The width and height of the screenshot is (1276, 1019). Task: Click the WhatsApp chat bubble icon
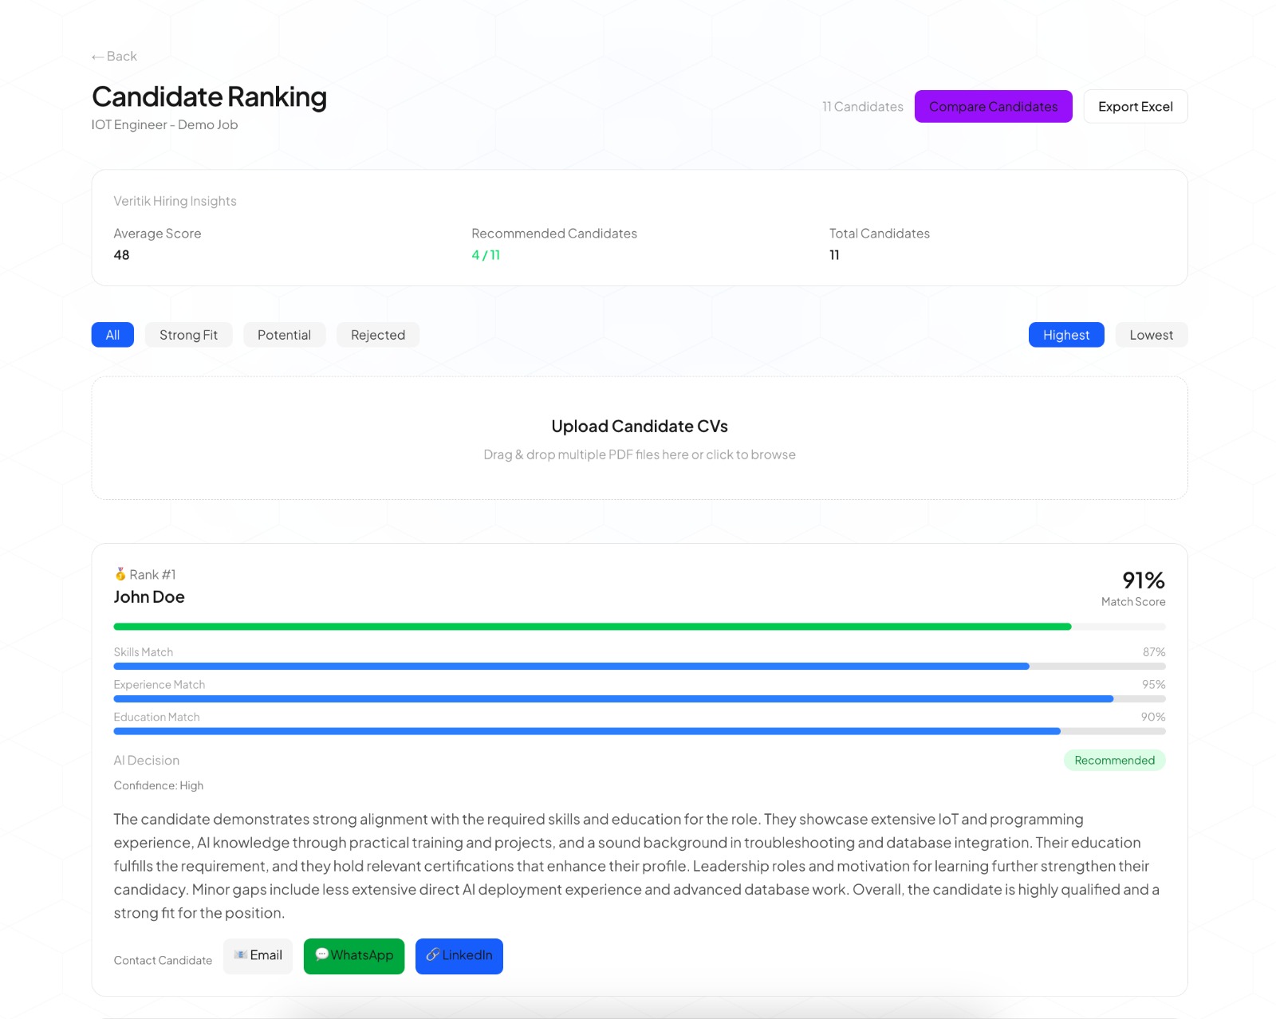pos(322,954)
